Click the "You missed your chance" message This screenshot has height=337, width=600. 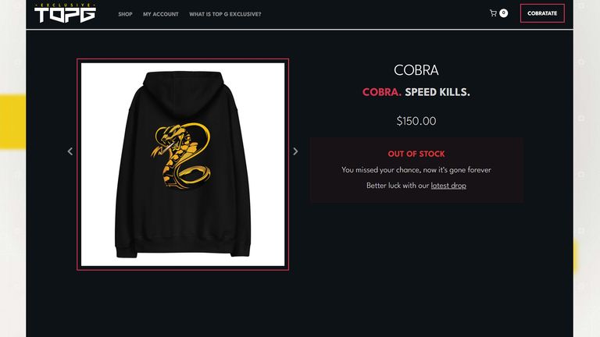(x=416, y=169)
